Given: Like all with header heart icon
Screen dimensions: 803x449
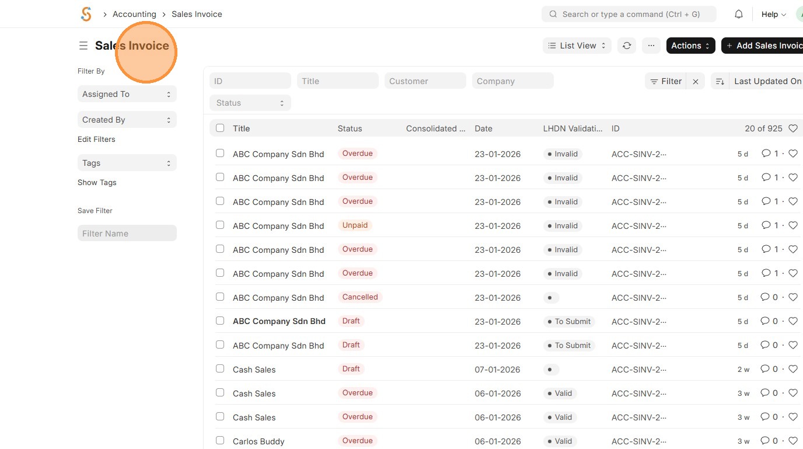Looking at the screenshot, I should click(x=792, y=128).
